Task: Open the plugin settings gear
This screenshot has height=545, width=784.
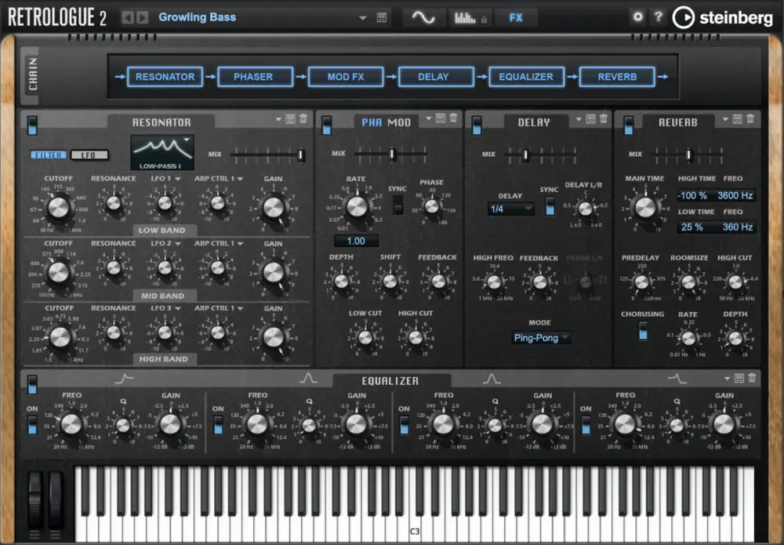Action: click(638, 16)
